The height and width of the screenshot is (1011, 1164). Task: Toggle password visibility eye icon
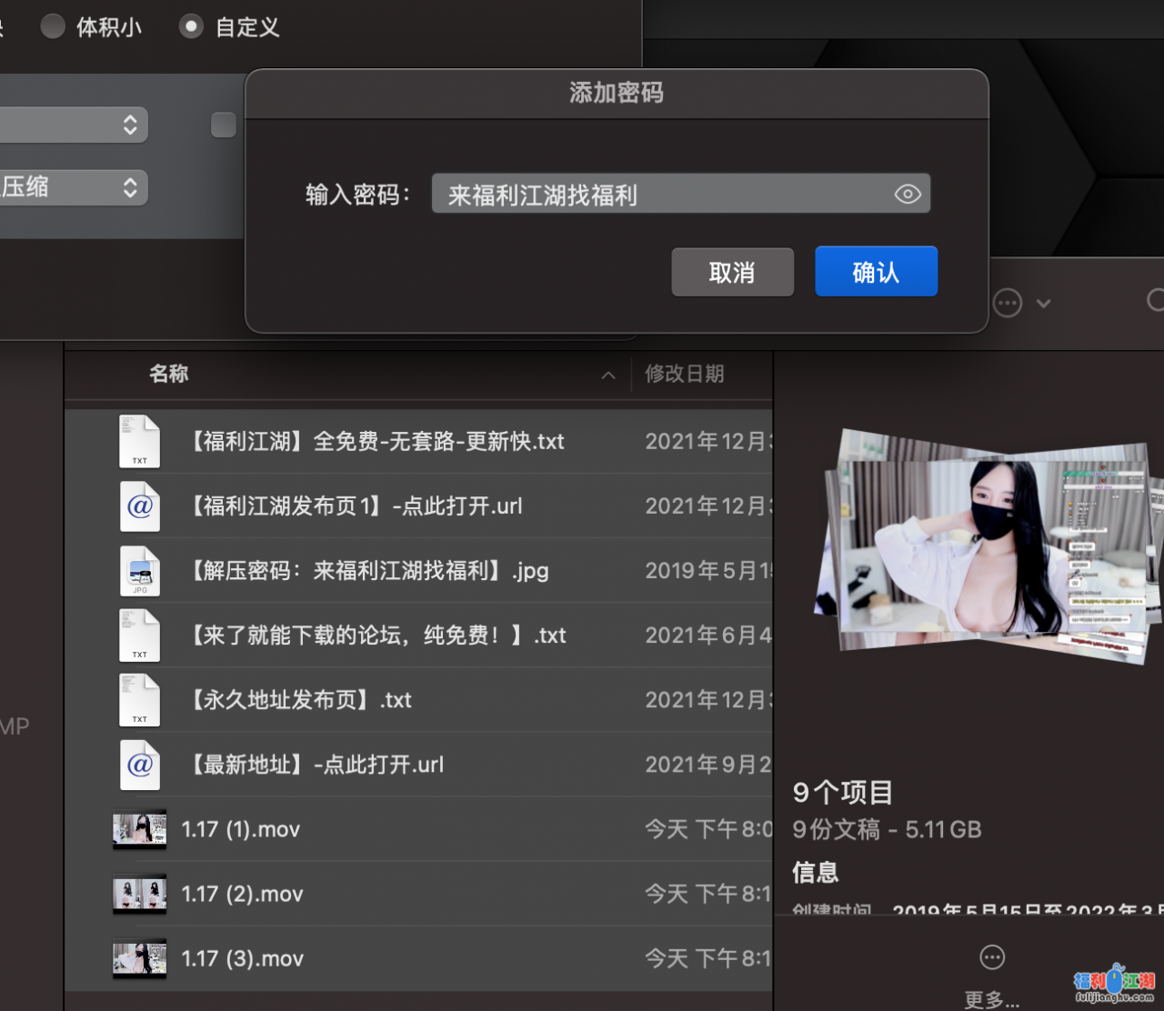tap(908, 195)
